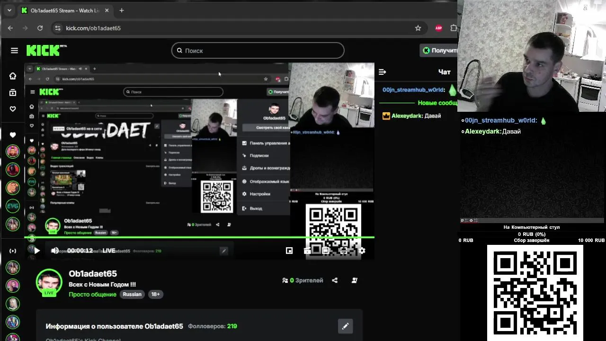Share the stream via the share icon

pyautogui.click(x=335, y=280)
